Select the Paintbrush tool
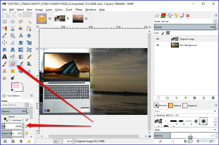 [x=4, y=64]
